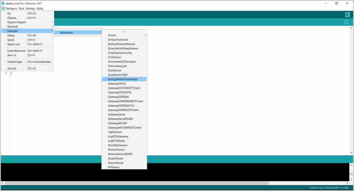Open the GatewaySerial example
354x191 pixels.
[x=124, y=114]
